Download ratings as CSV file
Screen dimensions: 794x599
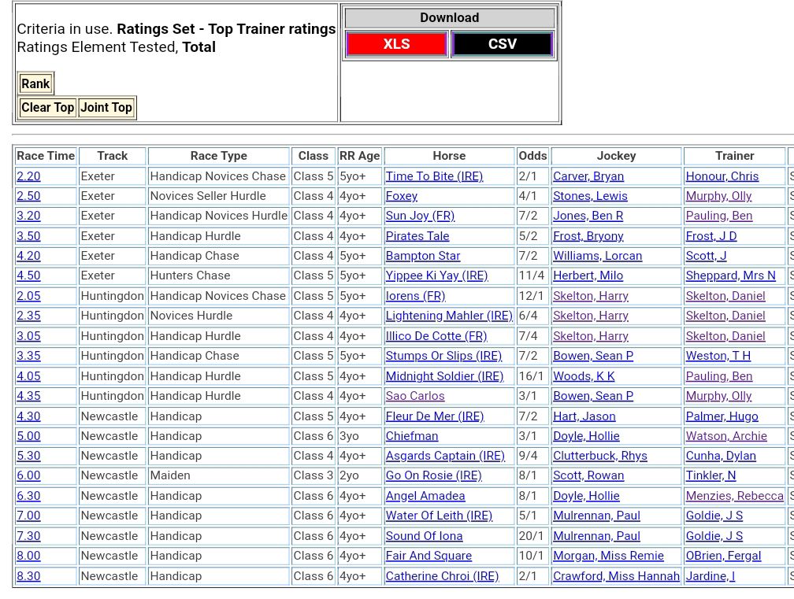502,44
